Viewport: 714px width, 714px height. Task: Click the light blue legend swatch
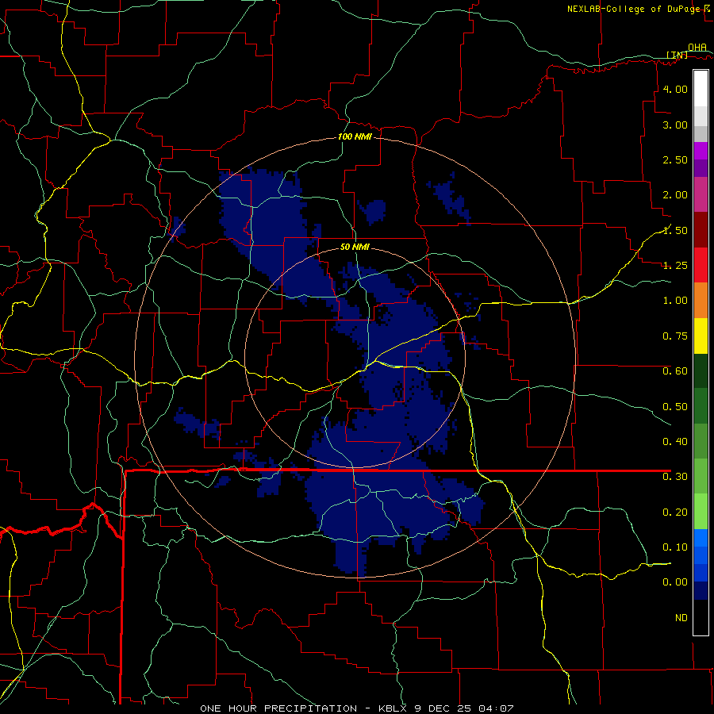(701, 538)
